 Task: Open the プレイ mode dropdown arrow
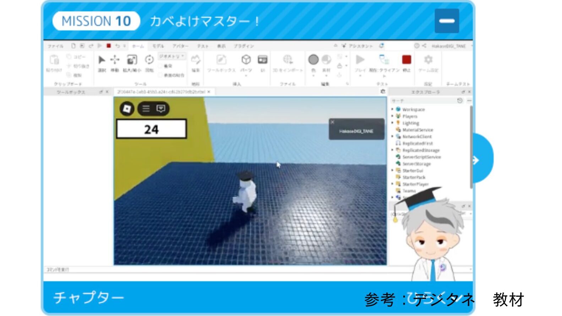(x=360, y=76)
